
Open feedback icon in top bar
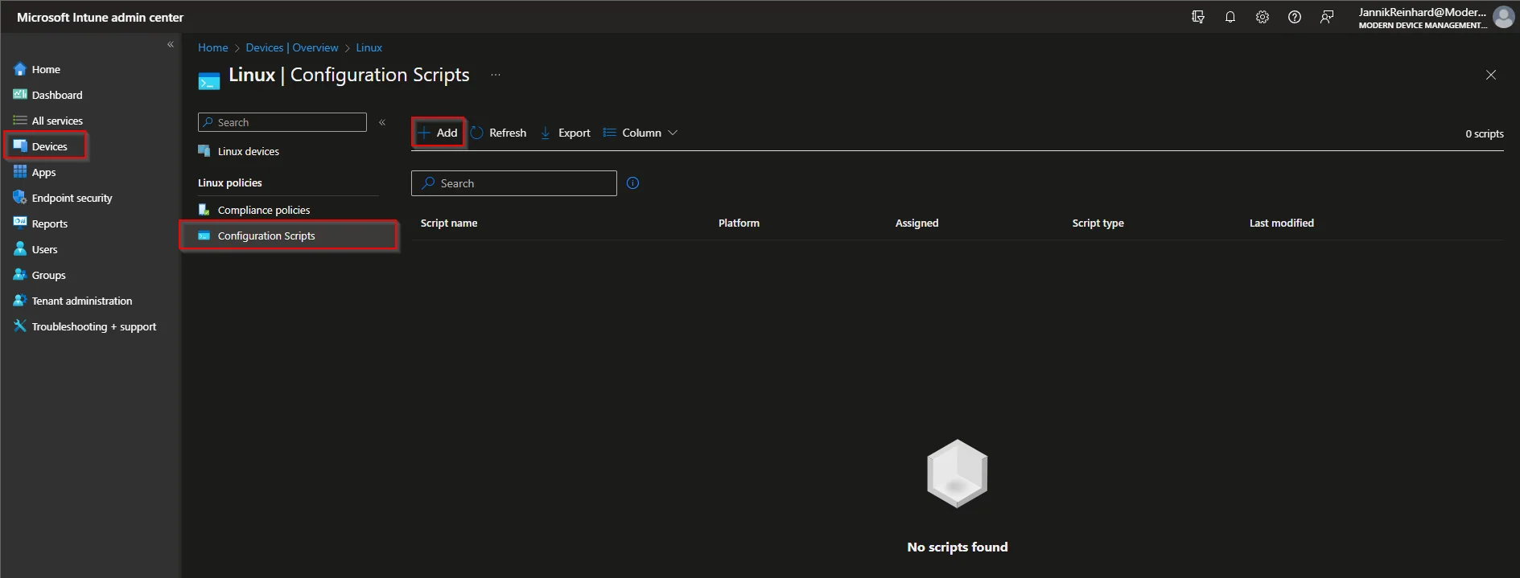click(1327, 17)
